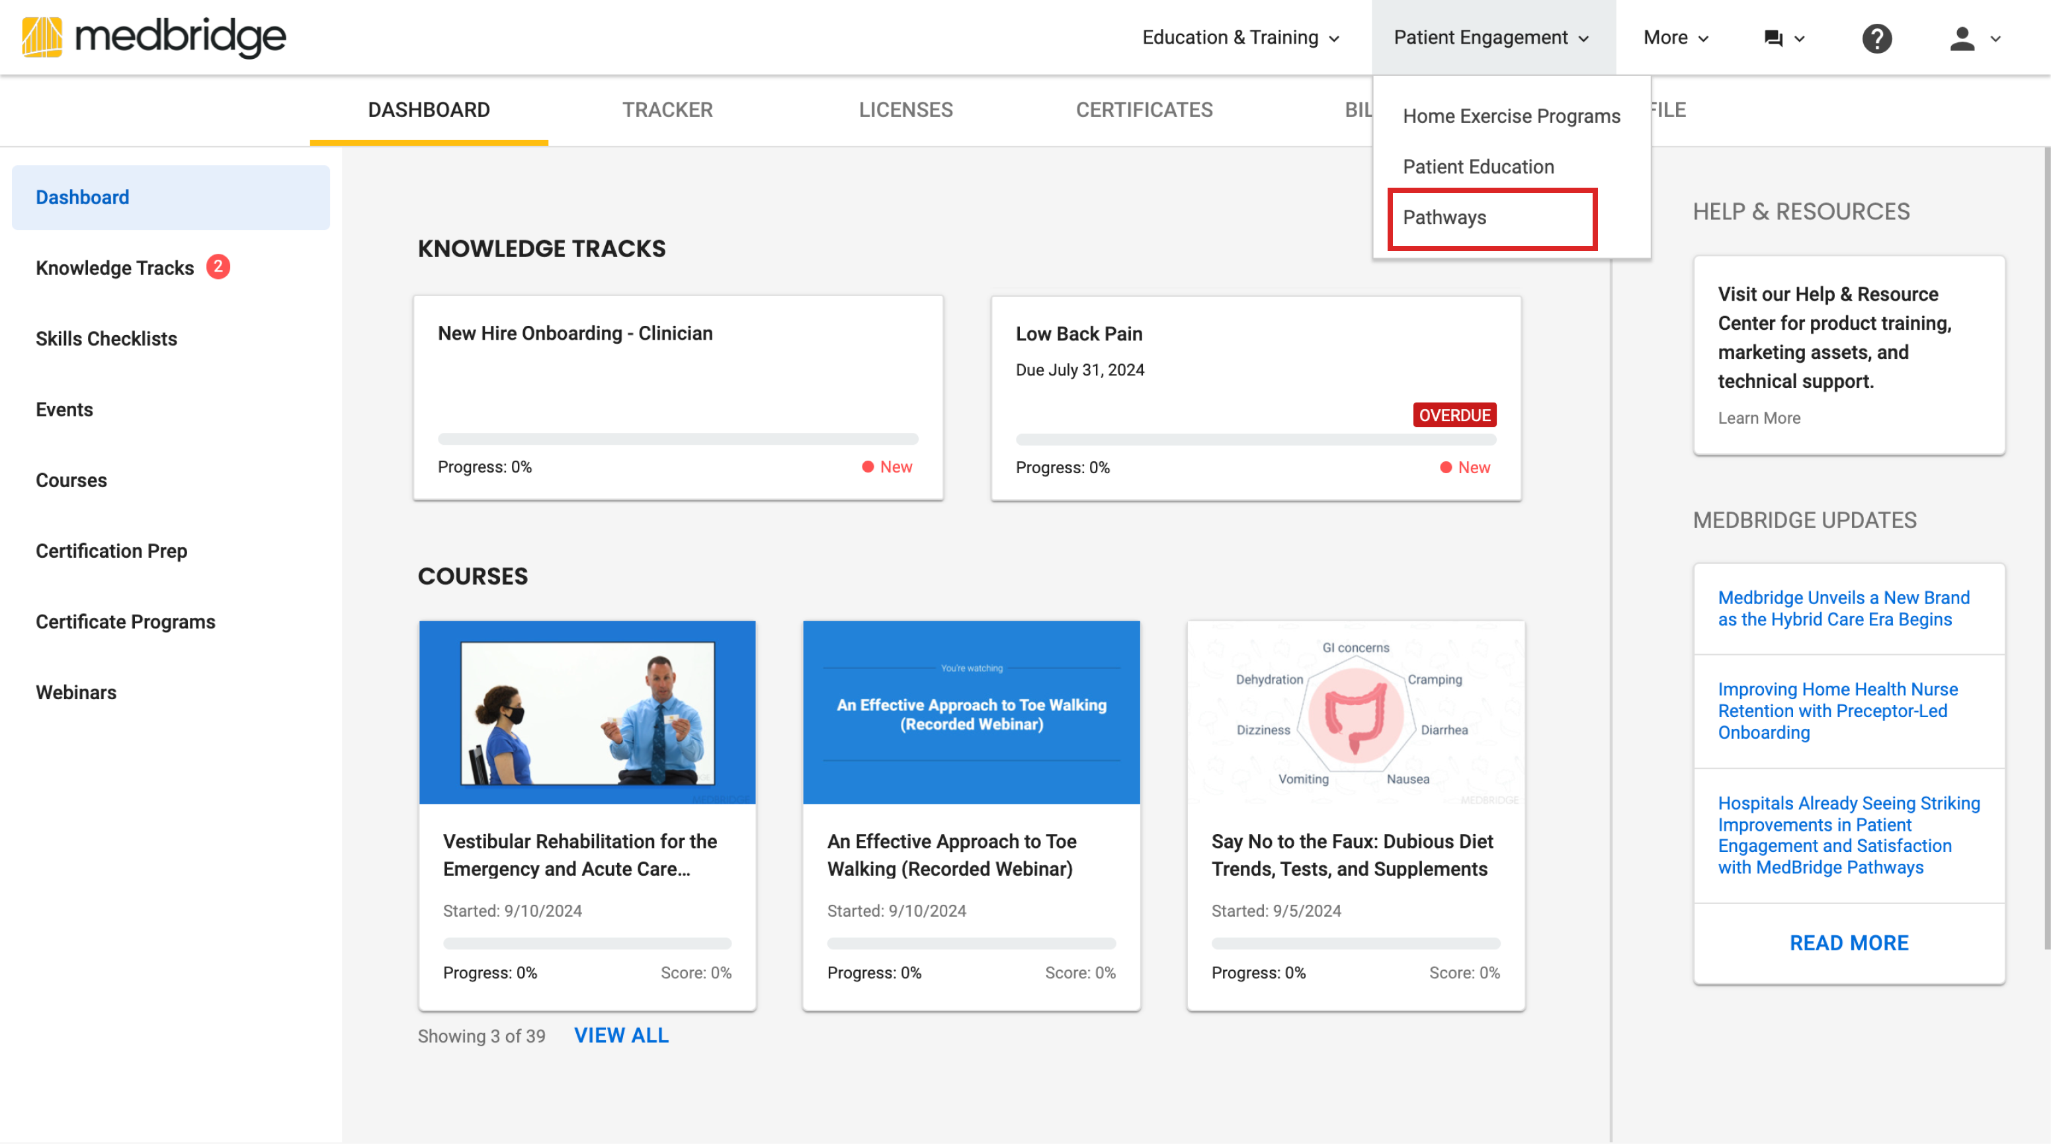The image size is (2051, 1144).
Task: Open Hospitals Already Seeing Striking Improvements article
Action: pos(1849,835)
